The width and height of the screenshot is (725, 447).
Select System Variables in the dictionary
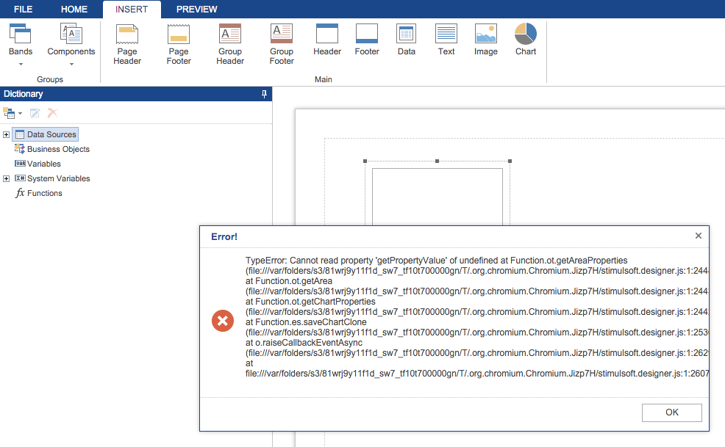click(52, 178)
